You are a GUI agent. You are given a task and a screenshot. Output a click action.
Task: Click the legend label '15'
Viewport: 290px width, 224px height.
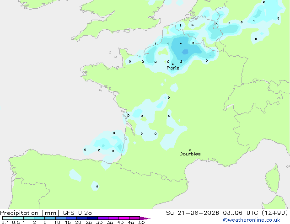tap(68, 222)
